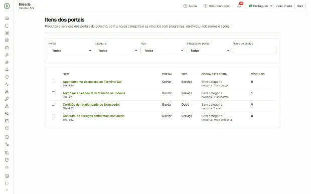Open the target circle sidebar icon

(7, 41)
